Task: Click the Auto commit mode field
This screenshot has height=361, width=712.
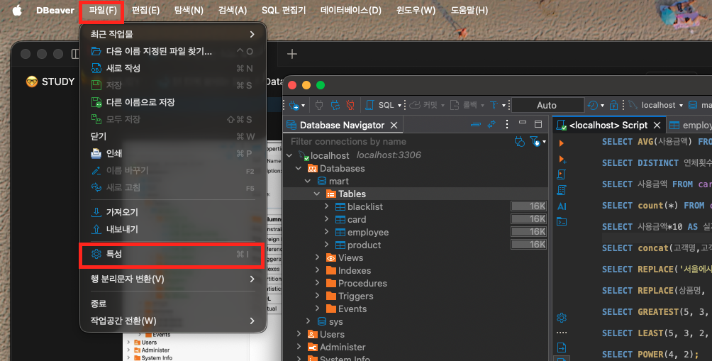Action: click(x=547, y=106)
